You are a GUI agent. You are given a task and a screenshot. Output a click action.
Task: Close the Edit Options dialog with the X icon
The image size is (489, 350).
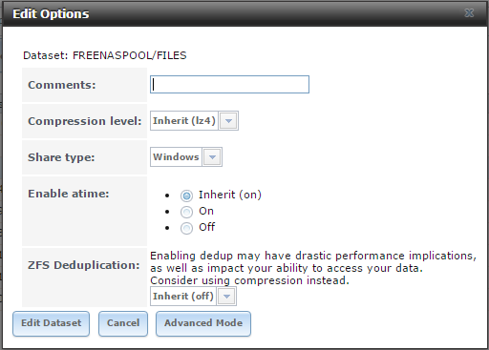469,13
